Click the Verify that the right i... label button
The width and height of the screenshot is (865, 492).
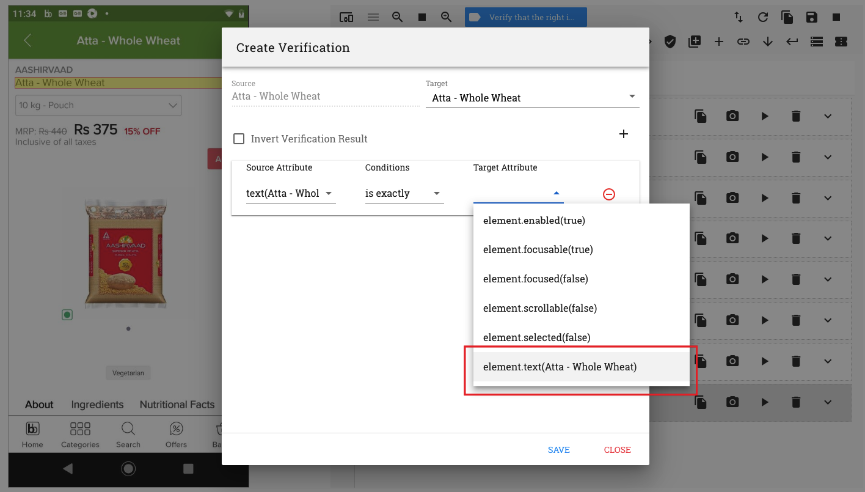click(x=526, y=17)
